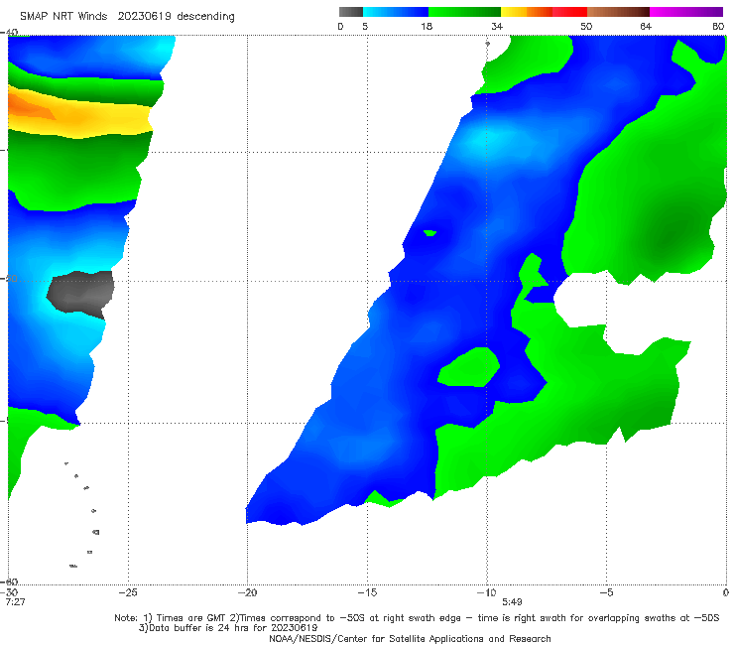Click the cyan-to-blue segment of the color bar
The height and width of the screenshot is (645, 734).
point(396,12)
